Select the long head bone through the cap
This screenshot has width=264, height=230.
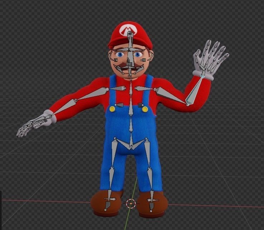pos(130,41)
